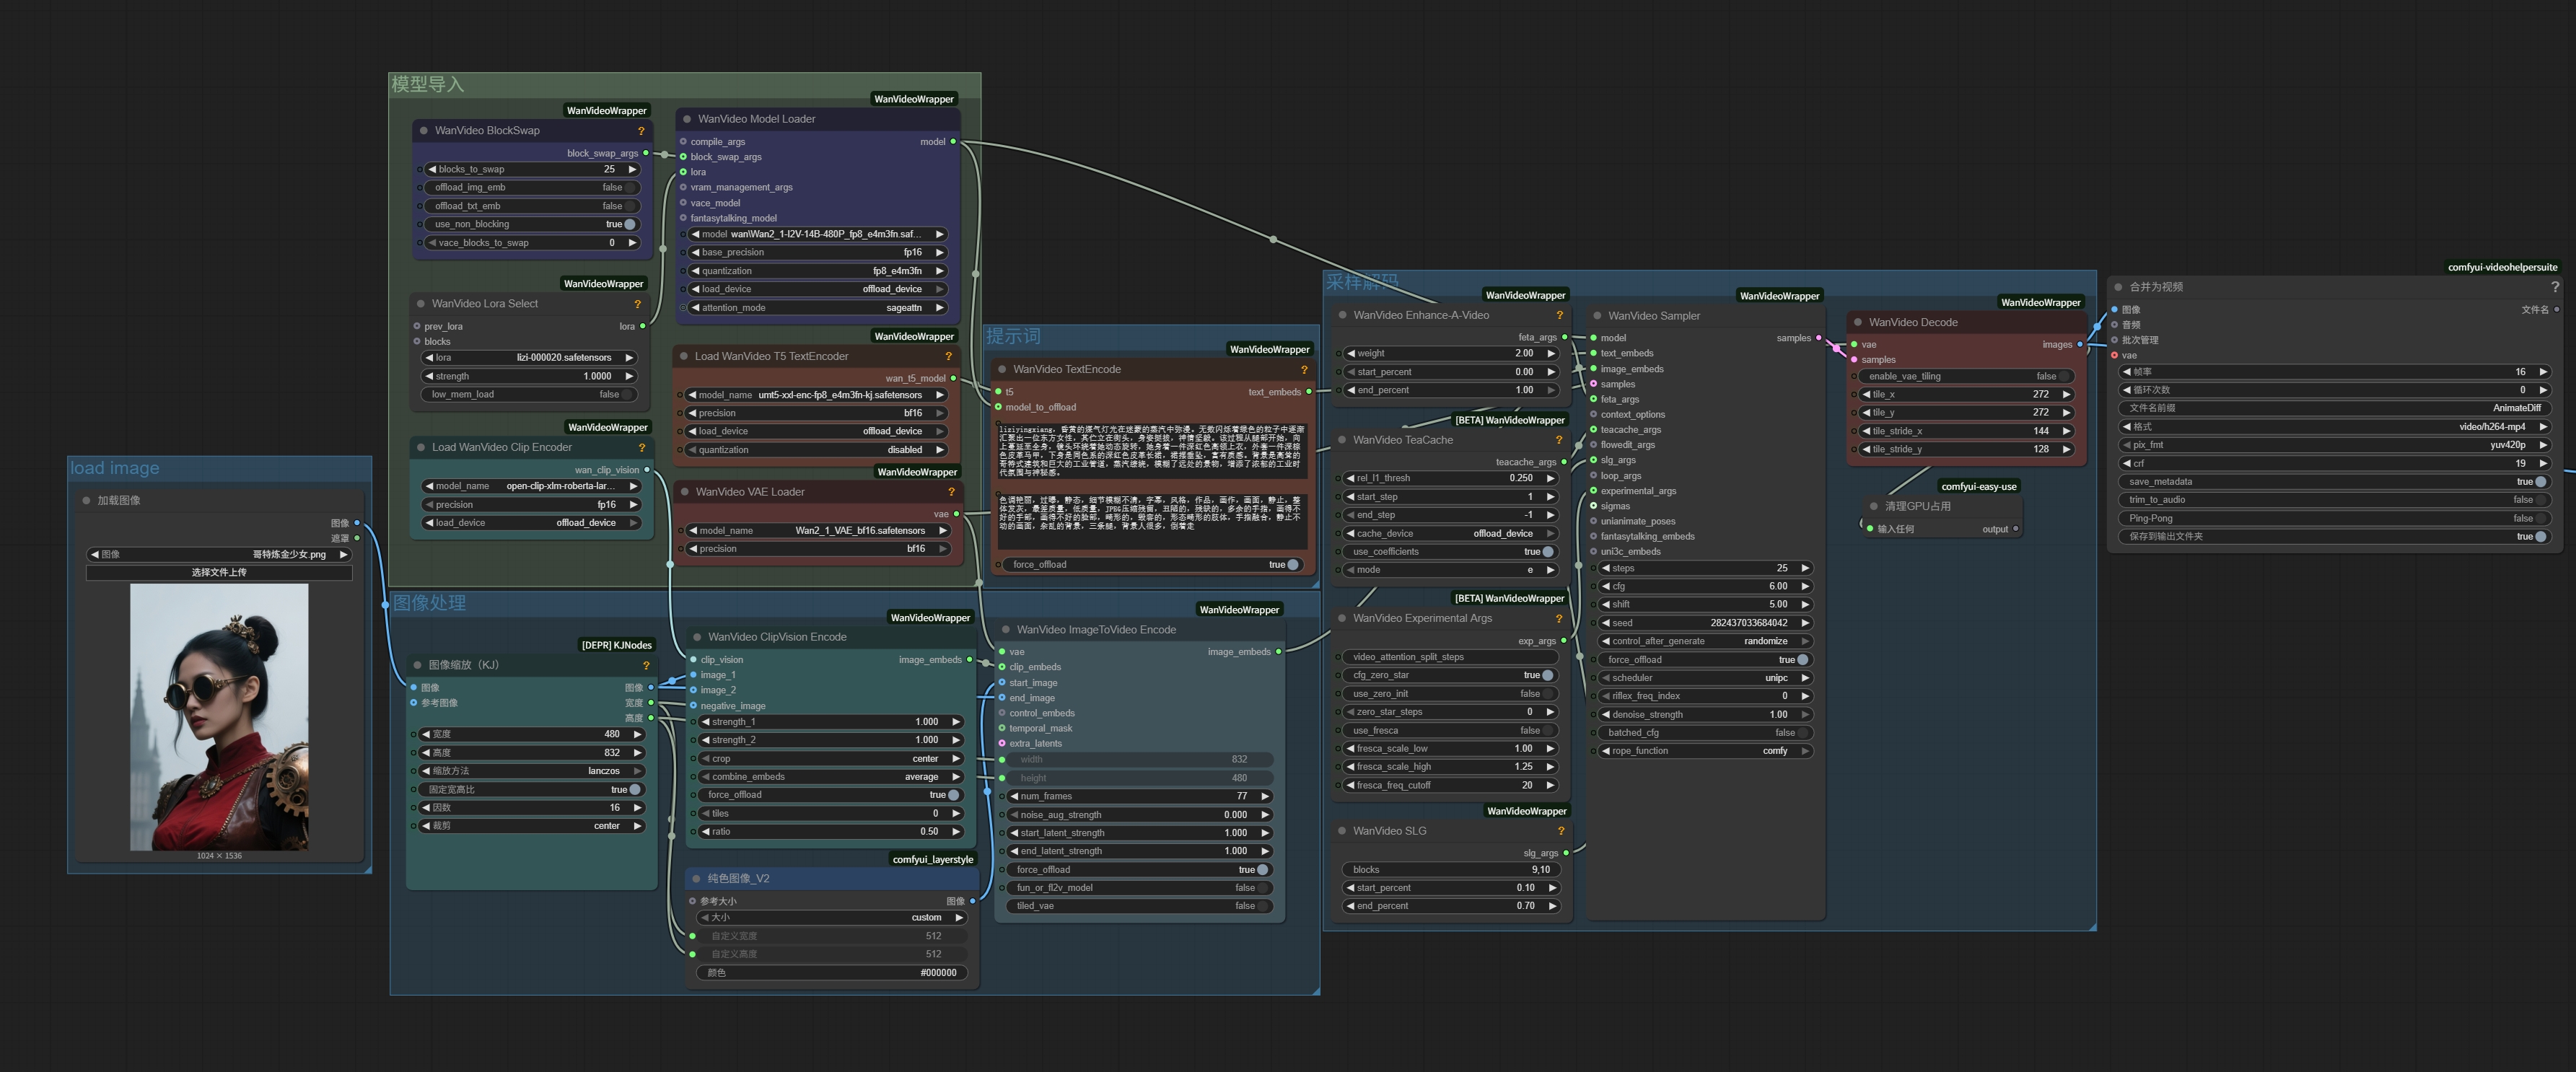Click help icon on WanVideo BlockSwap node

(641, 131)
